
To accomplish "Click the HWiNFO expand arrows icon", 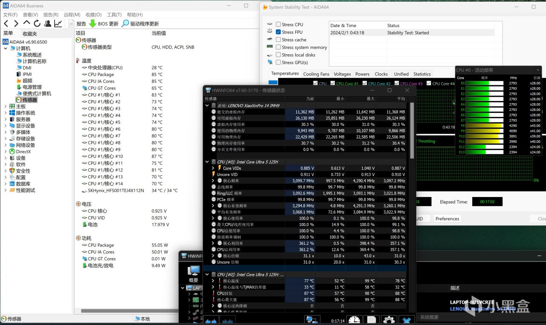I will pos(211,320).
